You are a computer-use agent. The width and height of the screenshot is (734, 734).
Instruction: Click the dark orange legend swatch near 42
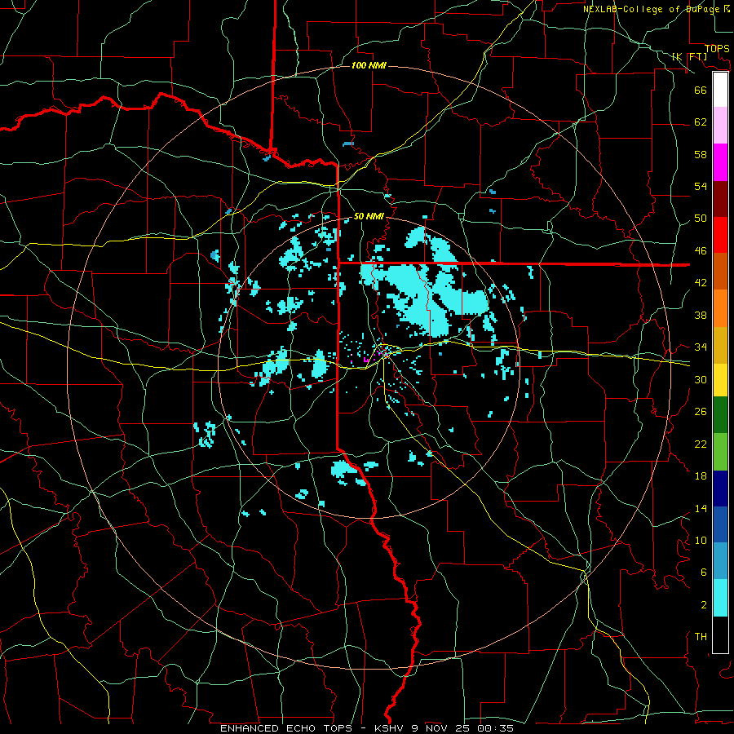coord(720,271)
